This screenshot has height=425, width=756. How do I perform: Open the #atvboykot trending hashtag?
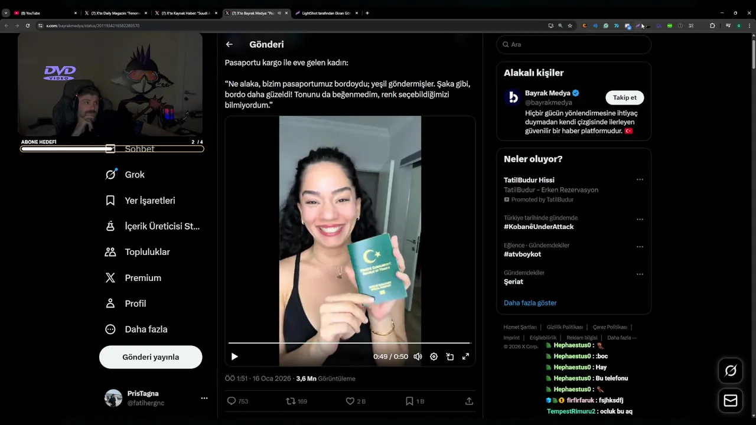(522, 254)
